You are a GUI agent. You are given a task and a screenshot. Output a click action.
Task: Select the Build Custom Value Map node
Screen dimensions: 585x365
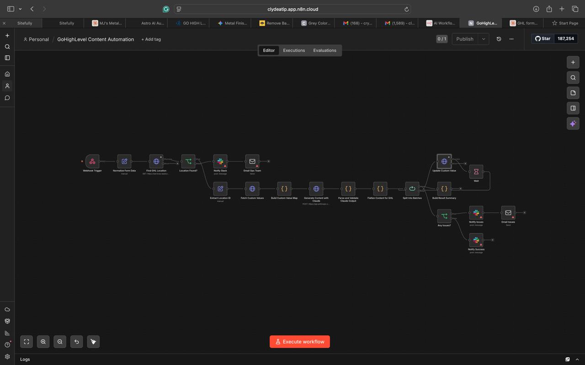[284, 189]
